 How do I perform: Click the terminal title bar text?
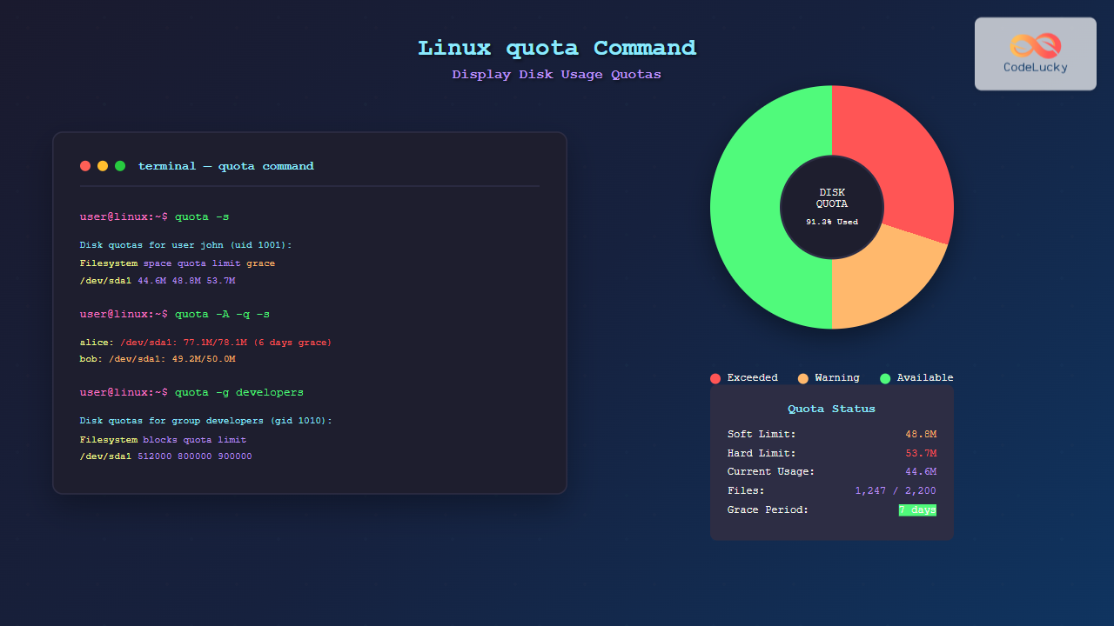pos(225,166)
